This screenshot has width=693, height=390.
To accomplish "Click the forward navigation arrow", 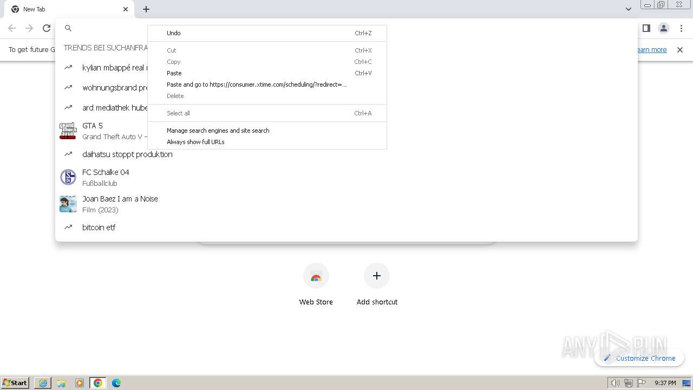I will 29,28.
